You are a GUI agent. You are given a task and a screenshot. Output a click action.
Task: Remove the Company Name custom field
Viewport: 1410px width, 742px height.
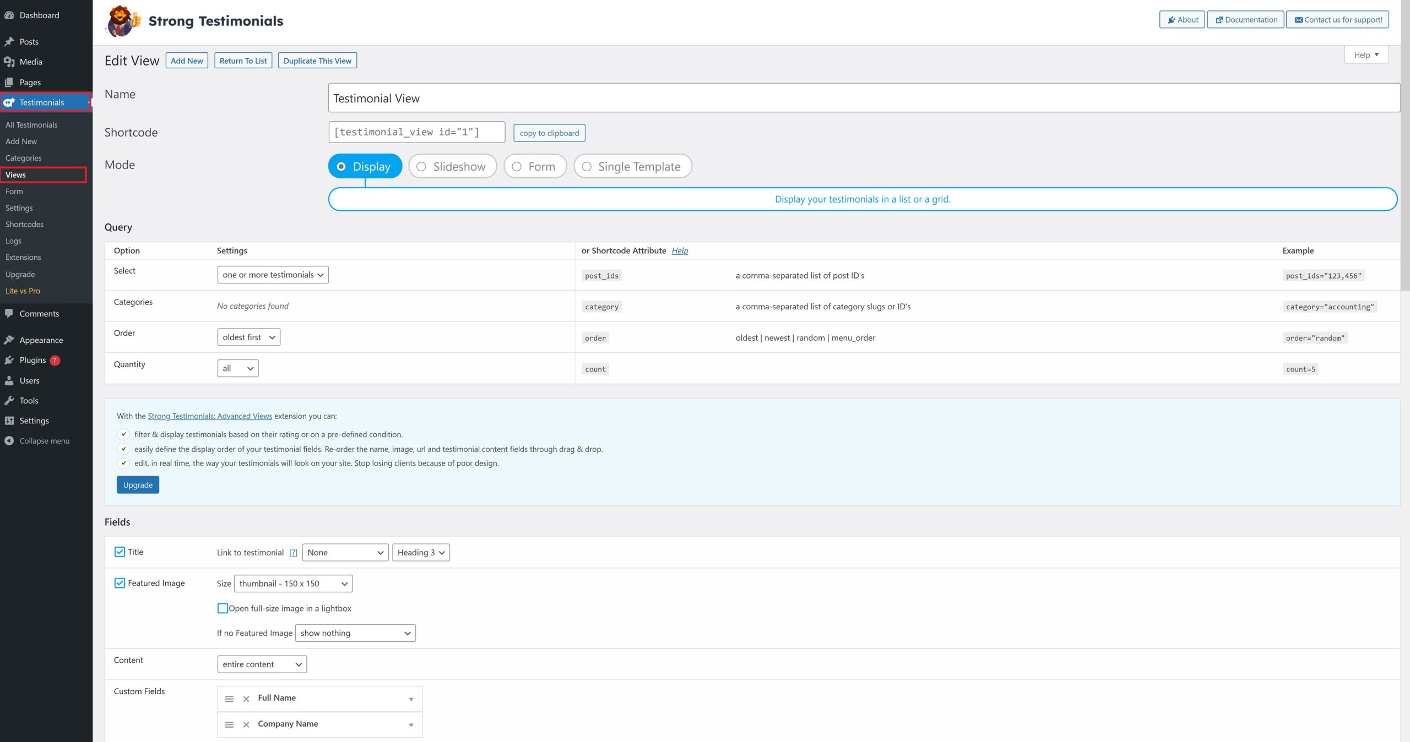tap(246, 725)
